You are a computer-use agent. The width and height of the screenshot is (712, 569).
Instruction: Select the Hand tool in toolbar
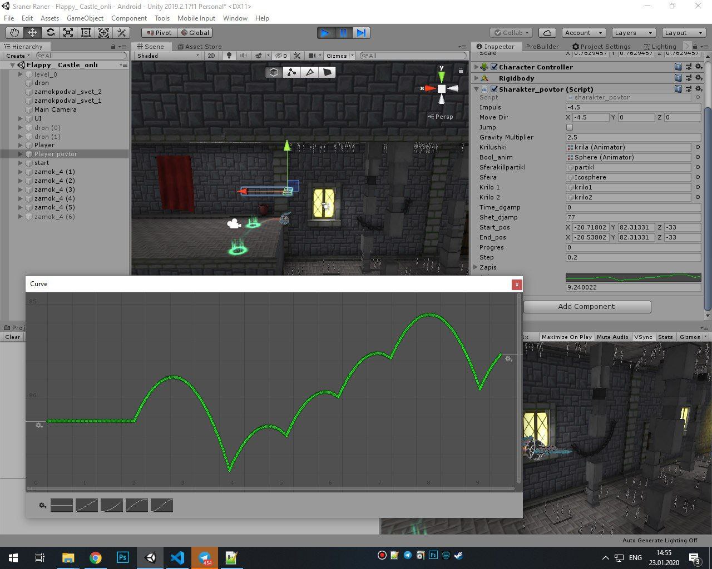pos(14,33)
